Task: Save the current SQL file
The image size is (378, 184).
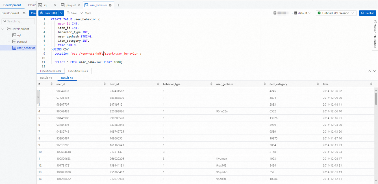Action: [x=72, y=13]
